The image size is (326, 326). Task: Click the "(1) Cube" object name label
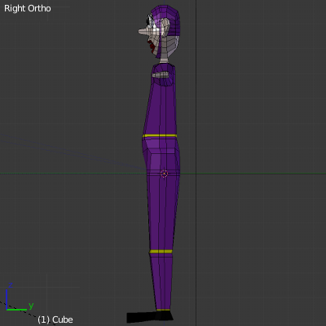tap(55, 319)
